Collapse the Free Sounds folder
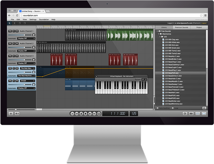The image size is (214, 164). click(x=157, y=31)
